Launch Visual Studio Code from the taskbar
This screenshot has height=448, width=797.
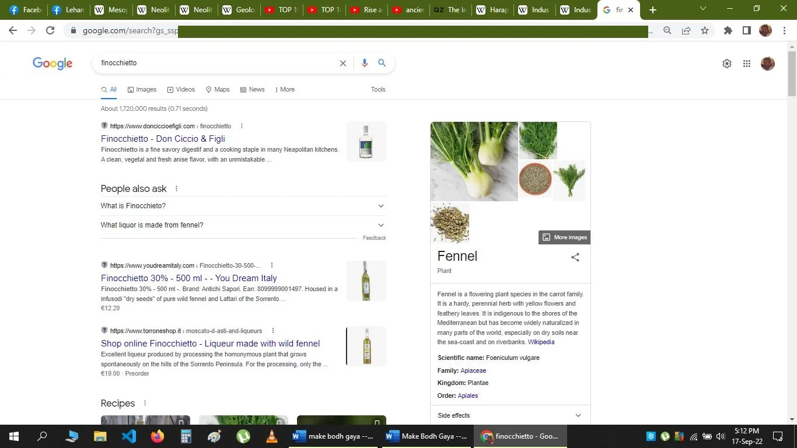tap(129, 436)
